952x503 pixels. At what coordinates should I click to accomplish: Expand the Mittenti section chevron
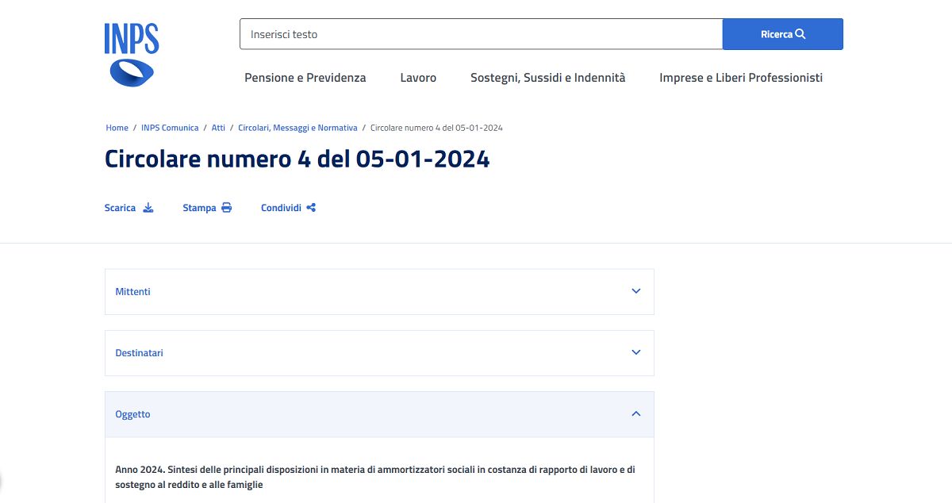tap(635, 291)
